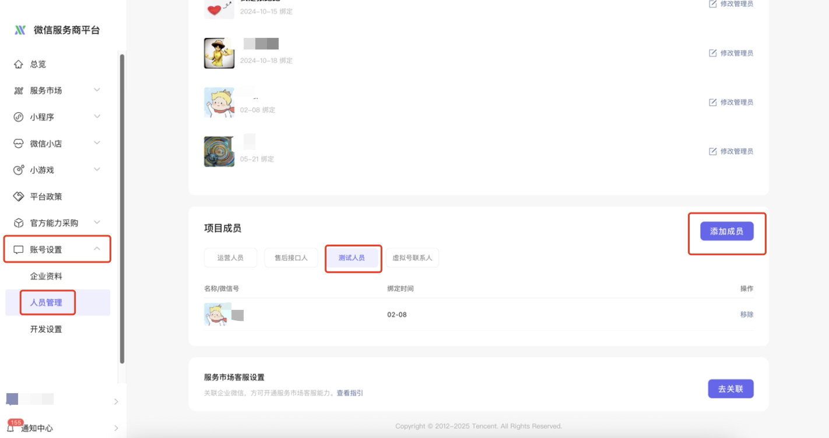
Task: Collapse the 账号设置 section chevron
Action: coord(97,250)
